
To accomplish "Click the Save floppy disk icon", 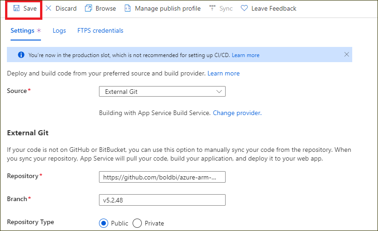I will tap(17, 8).
